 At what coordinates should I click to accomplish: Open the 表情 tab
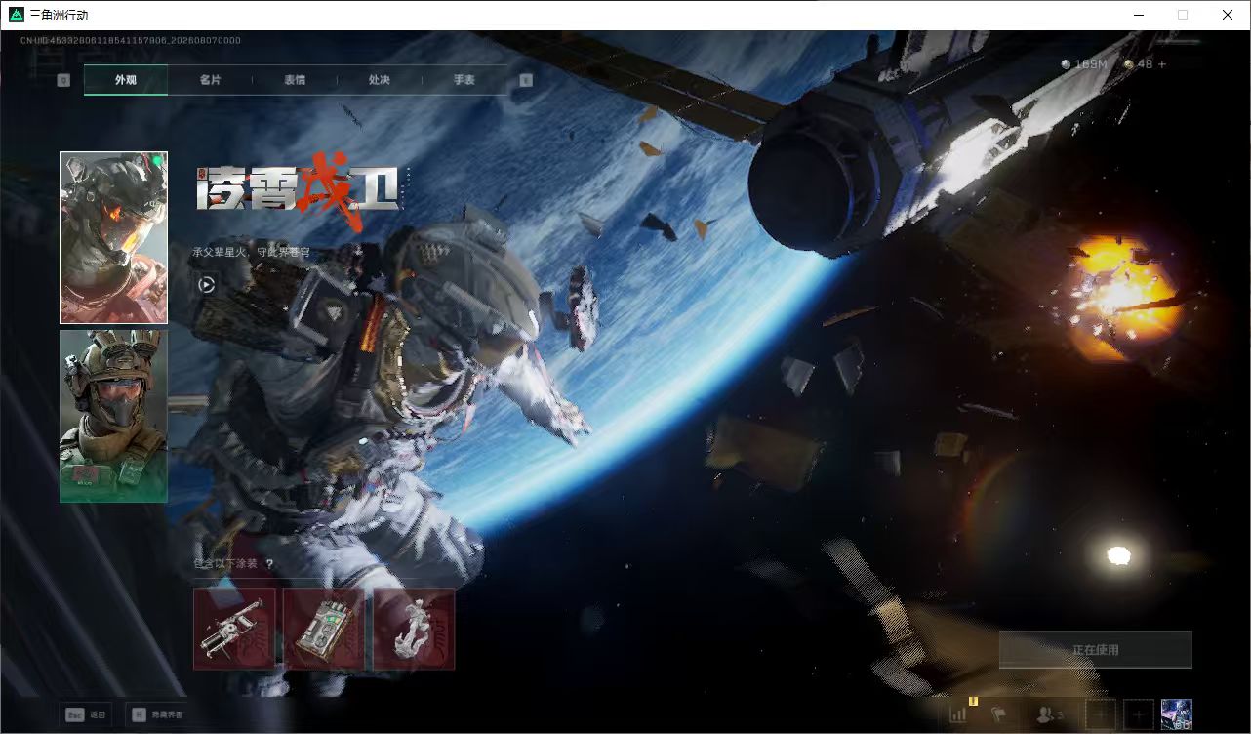[295, 80]
